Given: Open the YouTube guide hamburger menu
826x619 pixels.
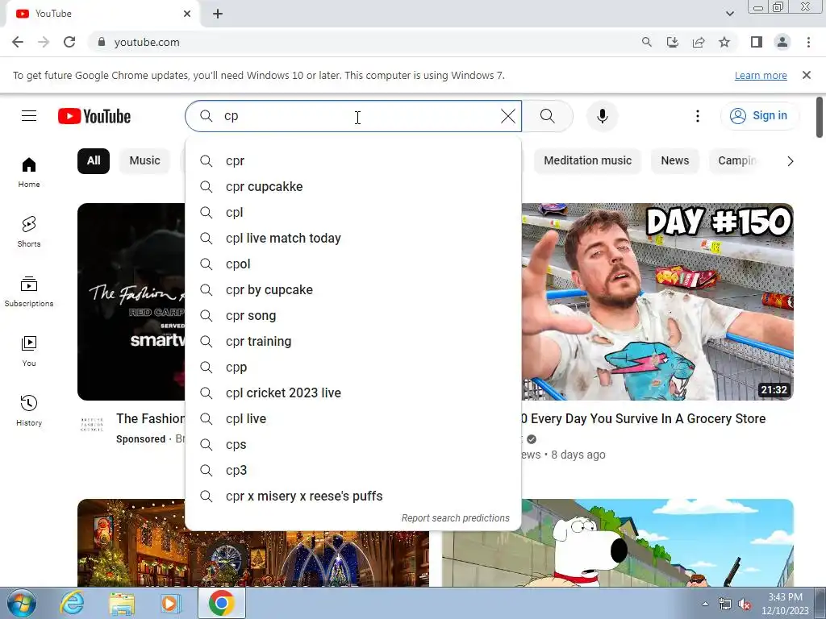Looking at the screenshot, I should 29,116.
